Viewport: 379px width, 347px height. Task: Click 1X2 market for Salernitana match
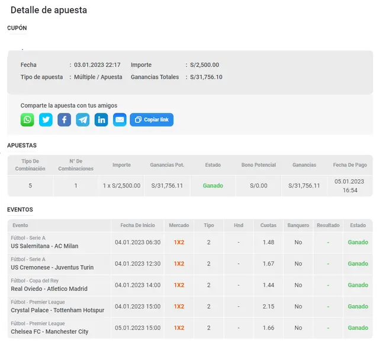pos(179,242)
